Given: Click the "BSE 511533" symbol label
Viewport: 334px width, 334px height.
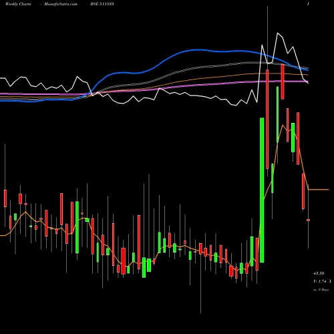Looking at the screenshot, I should (102, 4).
